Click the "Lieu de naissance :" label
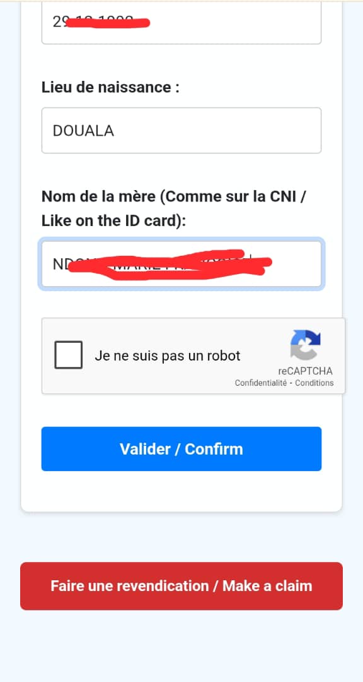 (111, 87)
